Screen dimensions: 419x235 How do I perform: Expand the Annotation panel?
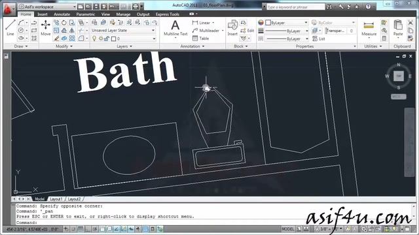(x=192, y=46)
